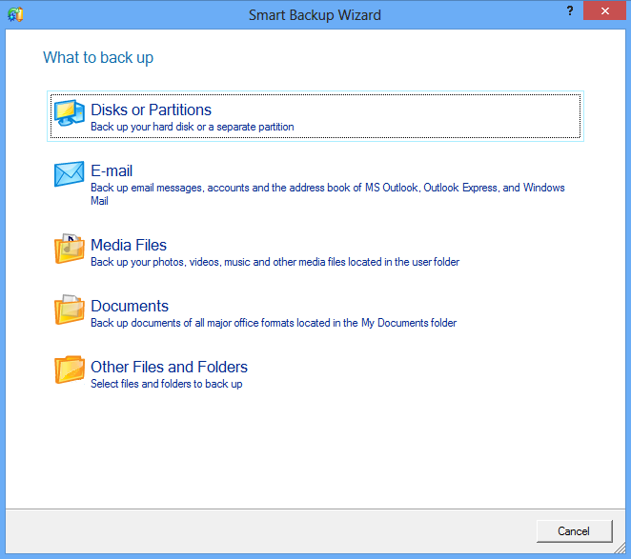Choose the E-mail backup heading
This screenshot has width=631, height=559.
[112, 171]
